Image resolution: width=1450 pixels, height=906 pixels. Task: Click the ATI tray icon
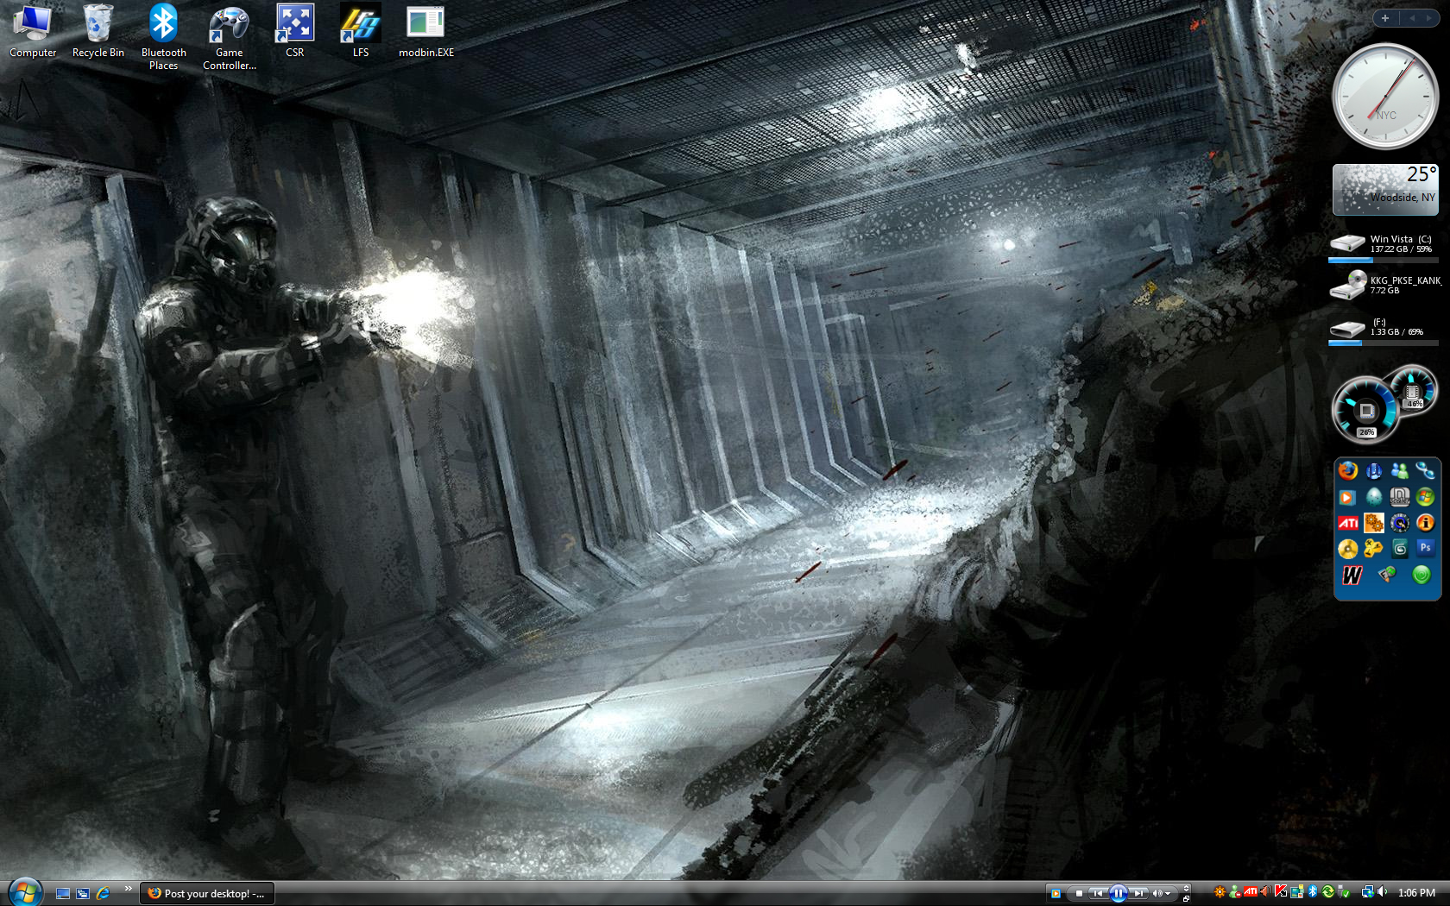[1250, 892]
